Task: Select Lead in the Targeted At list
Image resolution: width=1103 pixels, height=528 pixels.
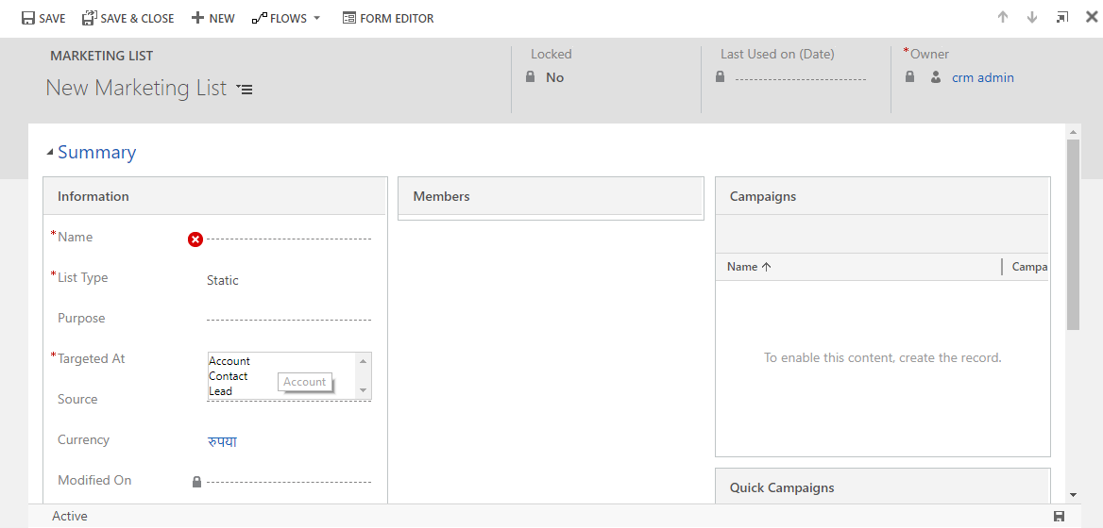Action: pos(220,391)
